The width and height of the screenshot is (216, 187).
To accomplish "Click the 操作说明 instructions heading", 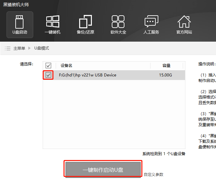I will tap(207, 64).
